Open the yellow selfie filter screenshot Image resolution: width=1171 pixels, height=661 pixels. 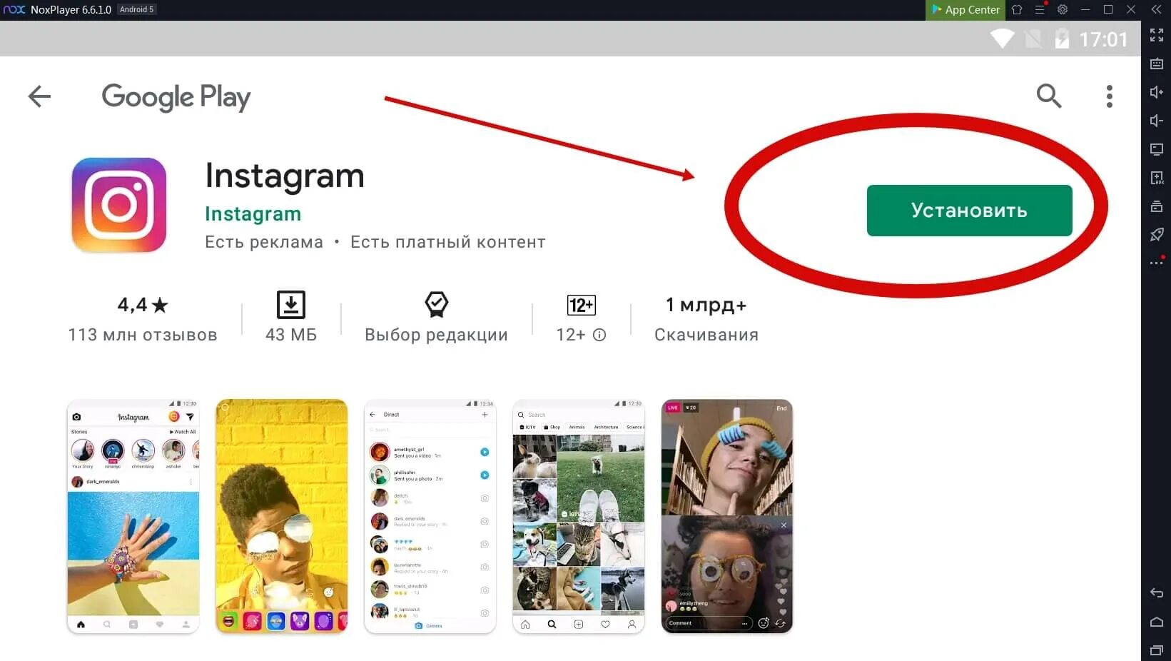coord(282,516)
